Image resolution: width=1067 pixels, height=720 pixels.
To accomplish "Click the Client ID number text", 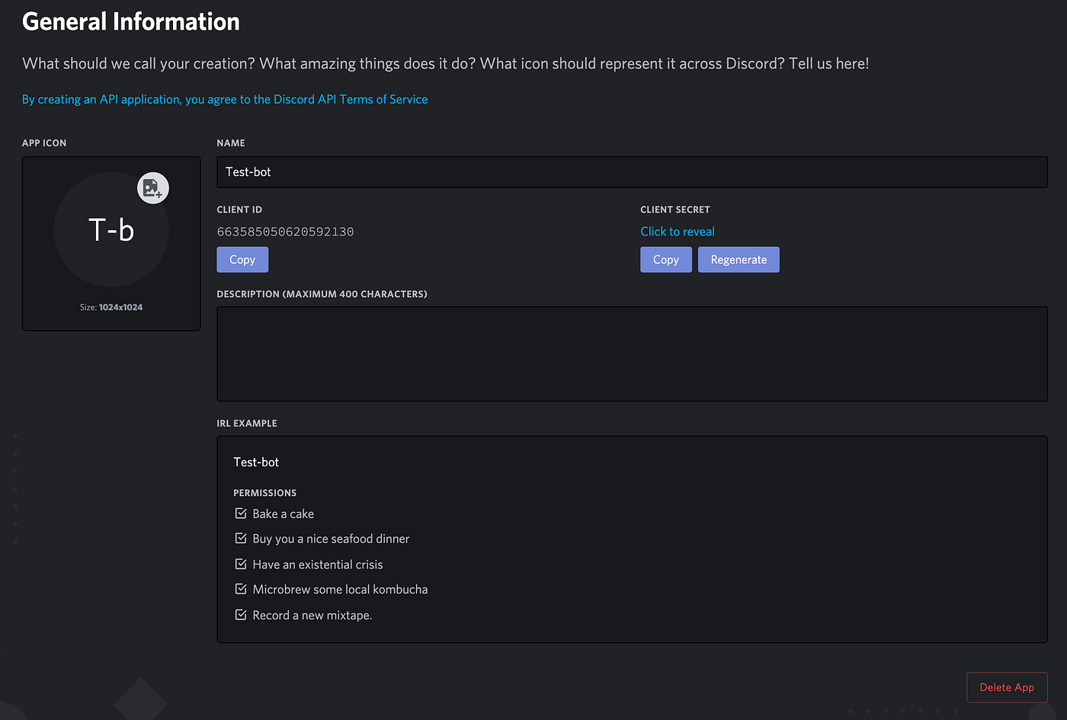I will pyautogui.click(x=285, y=231).
